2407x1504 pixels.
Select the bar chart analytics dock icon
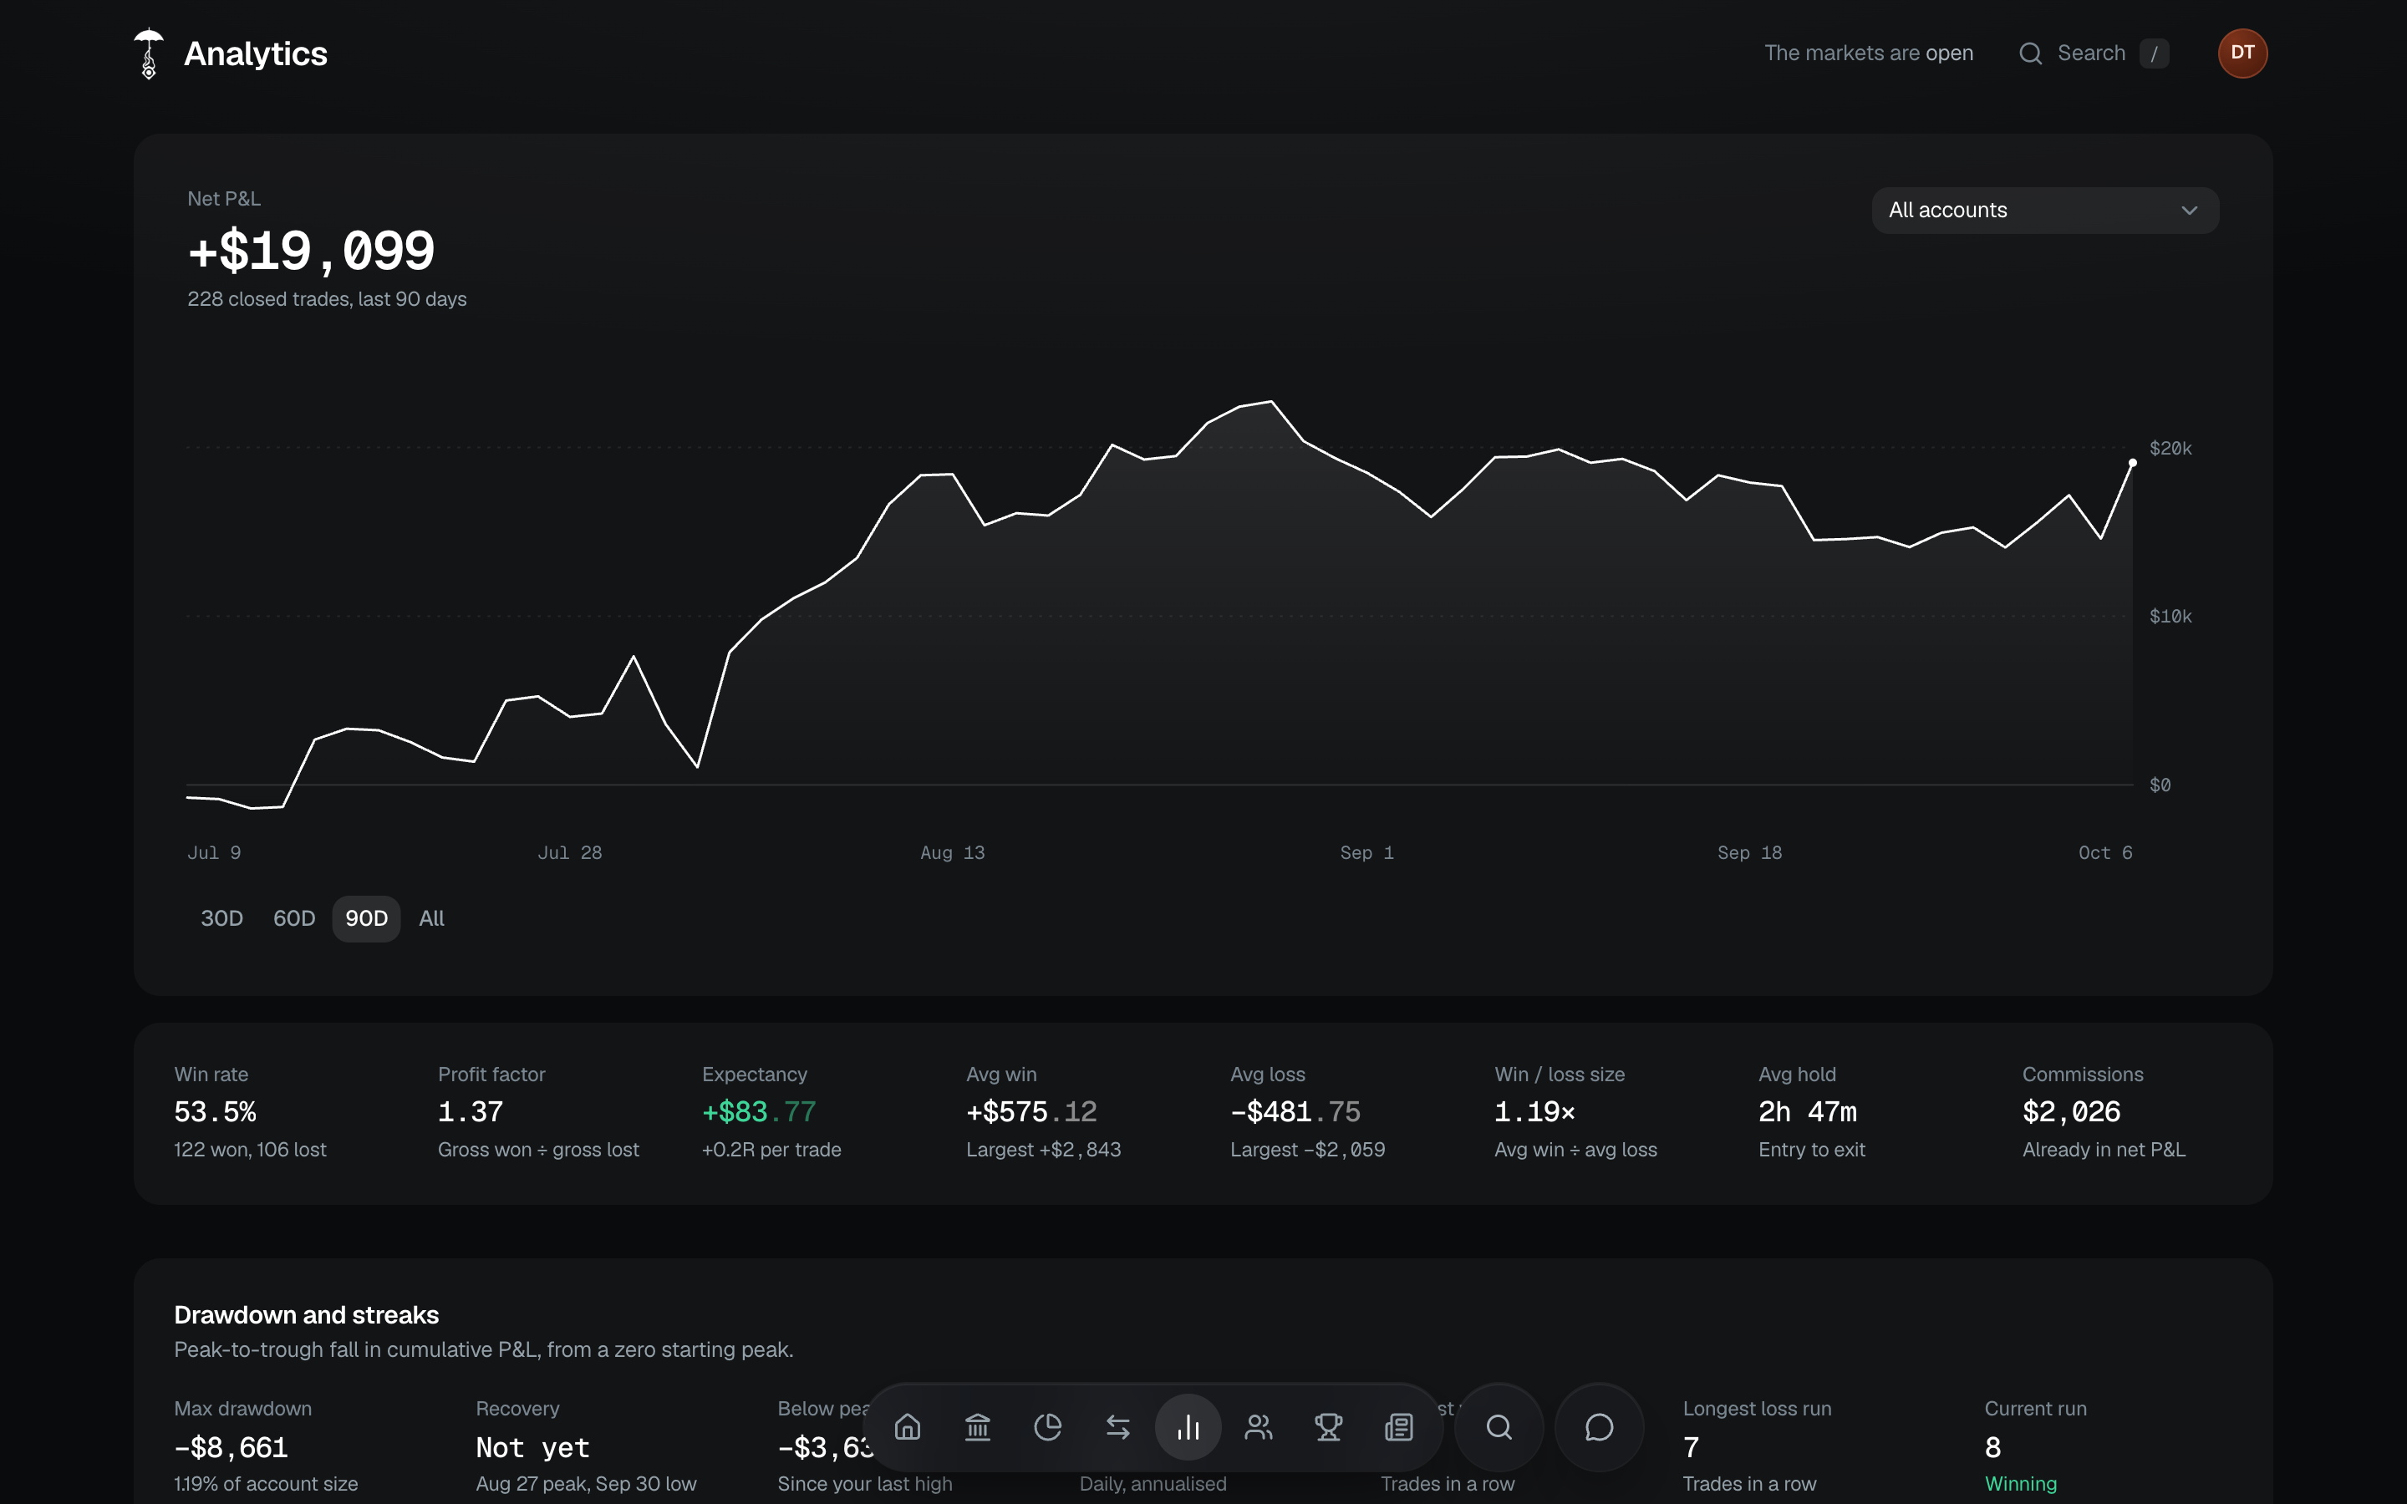pos(1188,1427)
